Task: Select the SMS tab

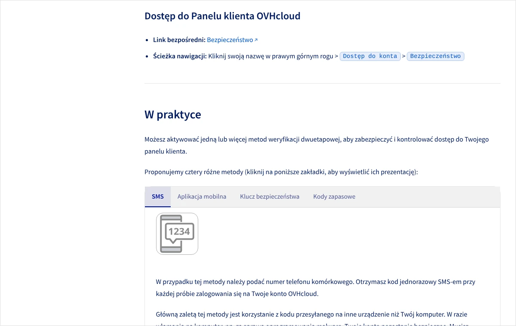Action: pos(158,197)
